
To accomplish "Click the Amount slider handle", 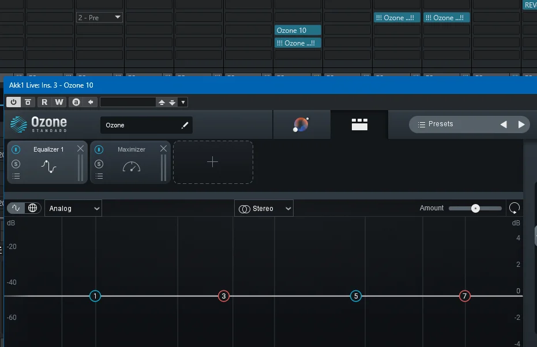I will pos(475,209).
